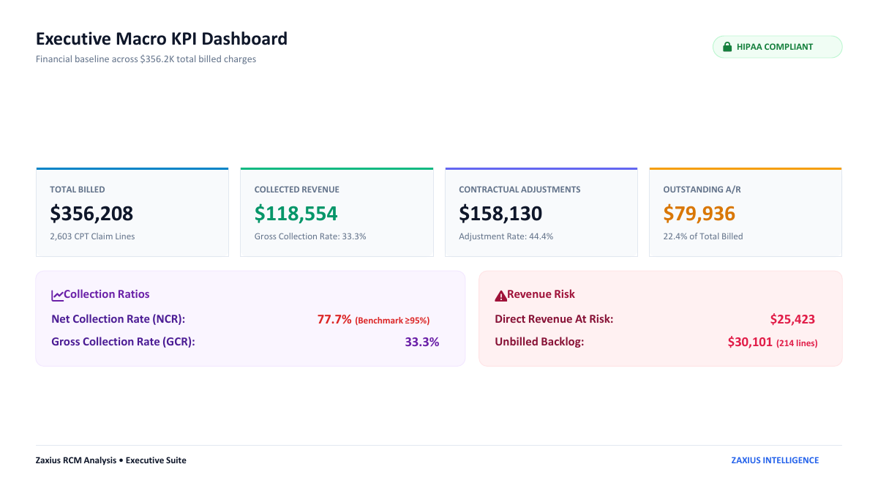Image resolution: width=878 pixels, height=494 pixels.
Task: Select the $158,130 adjustments value
Action: coord(500,213)
